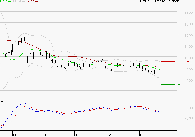Select the M month marker on time axis
Viewport: 195px width, 137px height.
14,135
